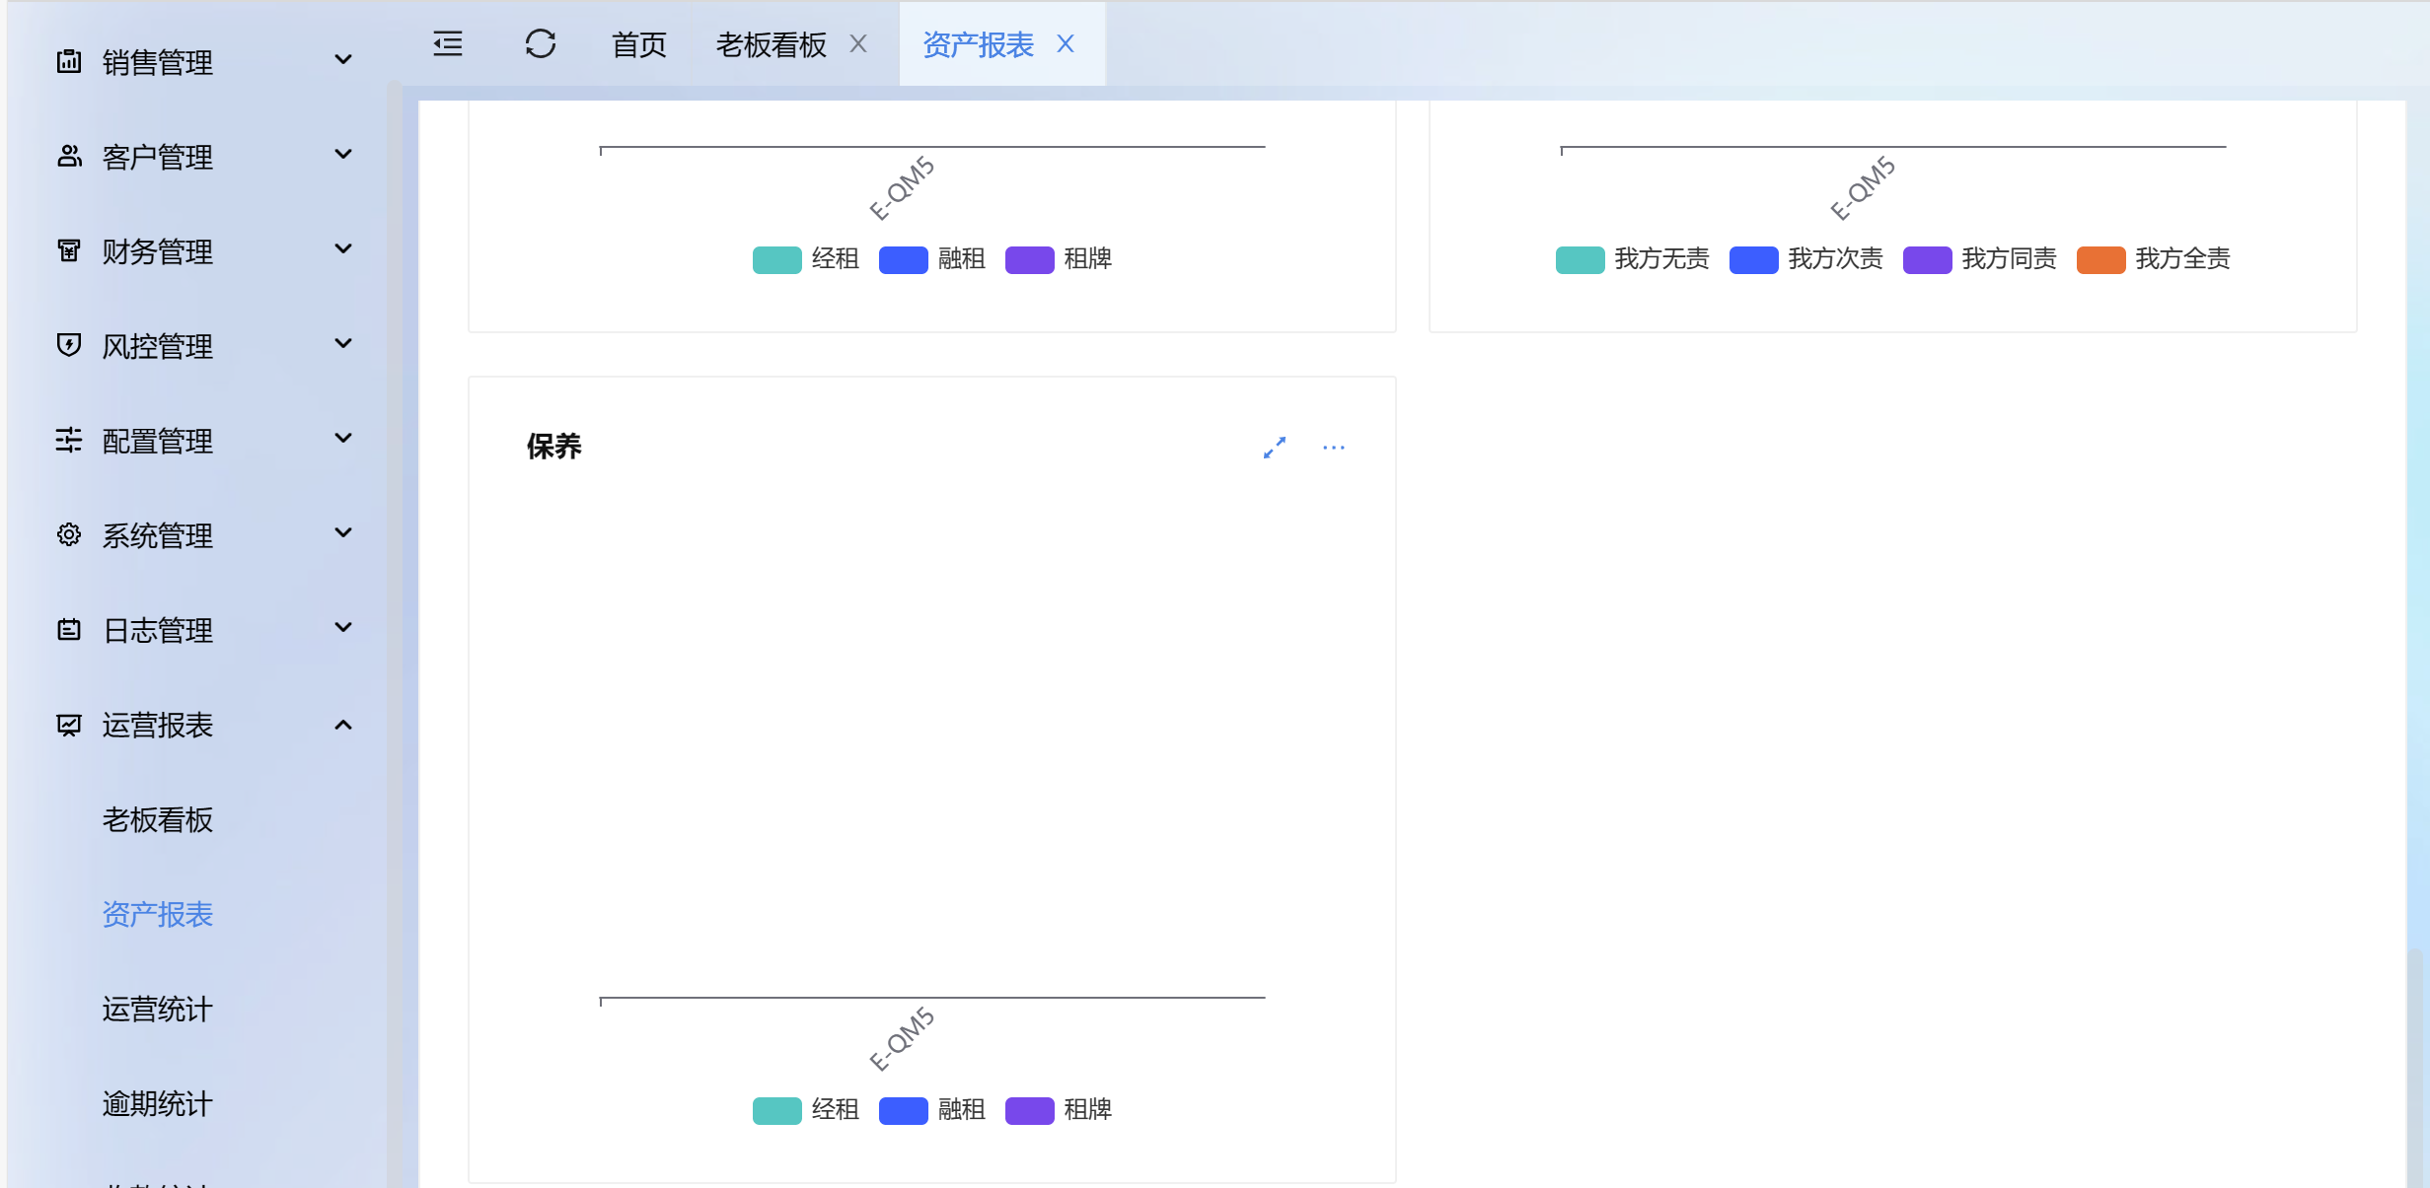Screen dimensions: 2430x1188
Task: Click the 销售管理 sidebar icon
Action: point(69,61)
